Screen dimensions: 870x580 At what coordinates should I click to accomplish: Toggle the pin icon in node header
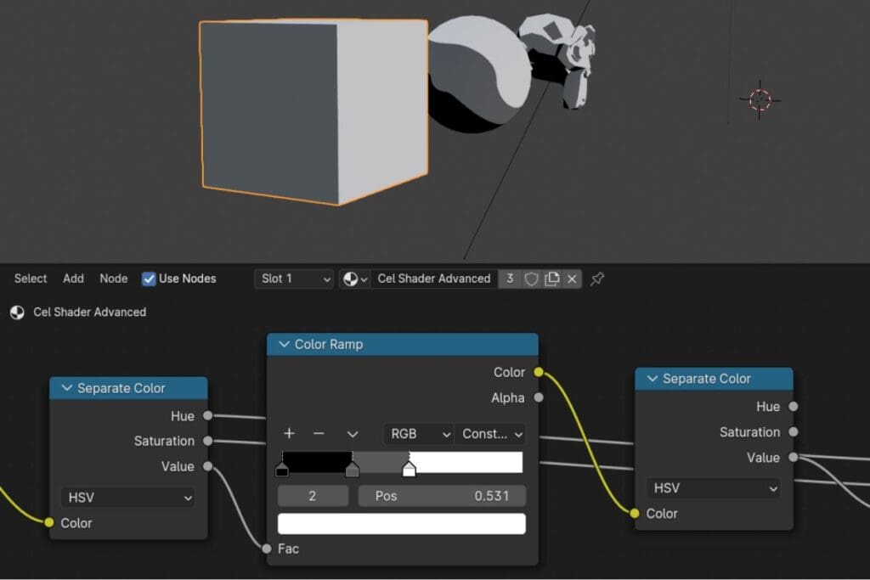tap(597, 279)
